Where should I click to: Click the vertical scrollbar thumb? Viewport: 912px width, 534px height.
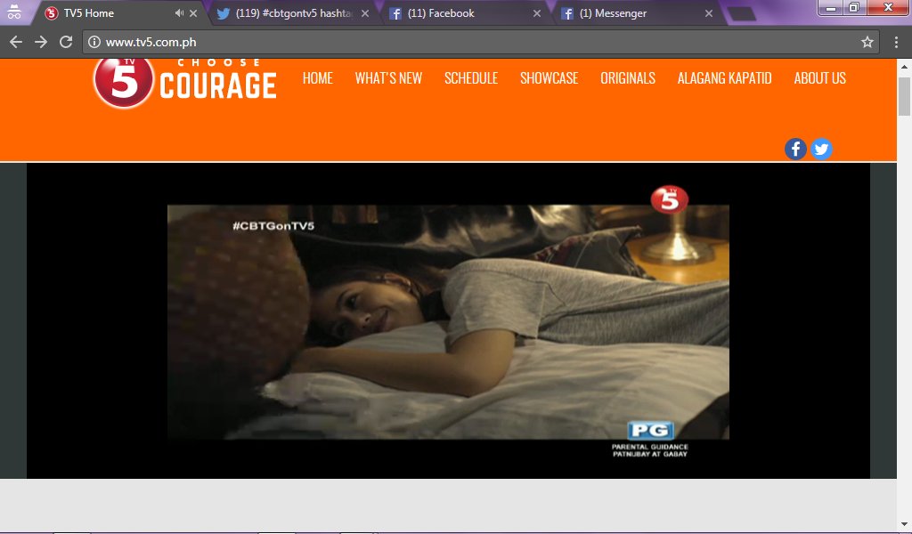pos(904,96)
